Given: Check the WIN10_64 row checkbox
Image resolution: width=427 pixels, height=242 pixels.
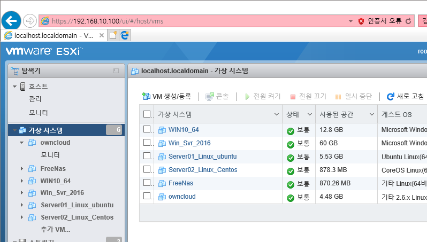Looking at the screenshot, I should 147,129.
